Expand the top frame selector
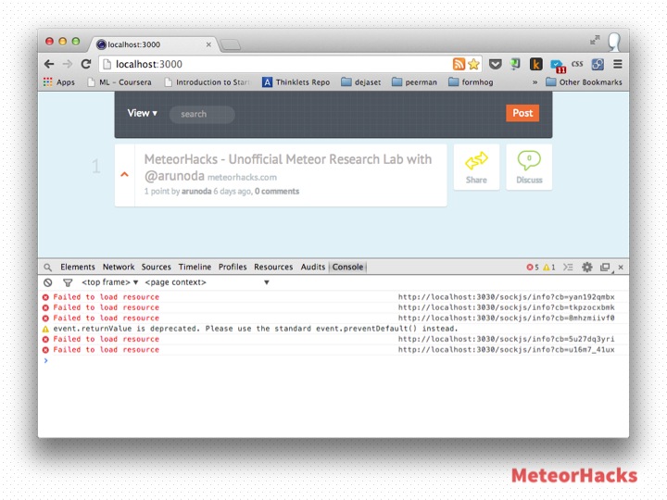Screen dimensions: 667x500 pyautogui.click(x=109, y=282)
